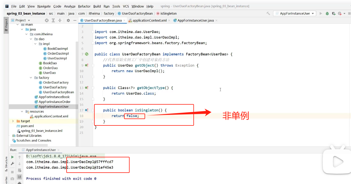
Task: Open the AppForInstanceUser run configuration dropdown
Action: 295,13
